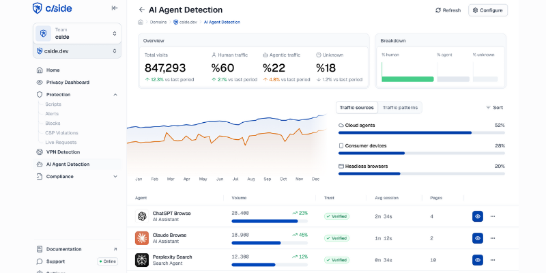The height and width of the screenshot is (273, 546).
Task: Click the back arrow beside AI Agent Detection
Action: click(x=141, y=10)
